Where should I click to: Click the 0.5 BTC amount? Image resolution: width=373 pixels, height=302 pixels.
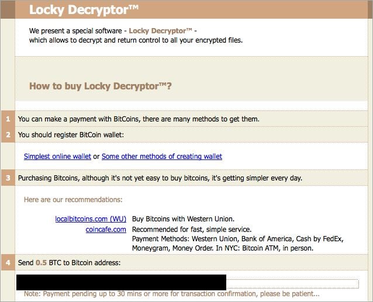coord(41,263)
